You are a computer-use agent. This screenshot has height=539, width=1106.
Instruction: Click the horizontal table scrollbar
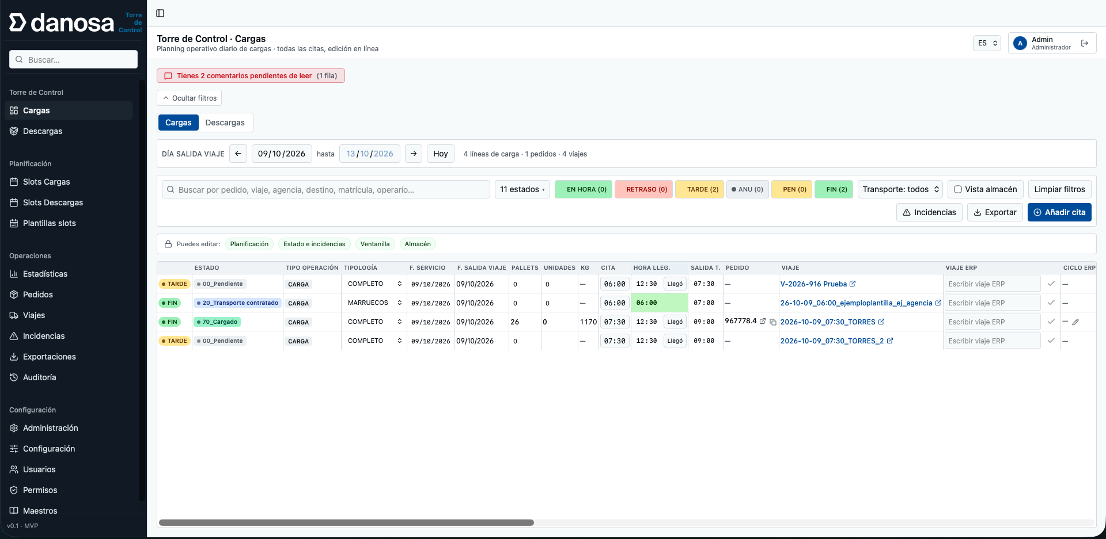click(x=346, y=523)
